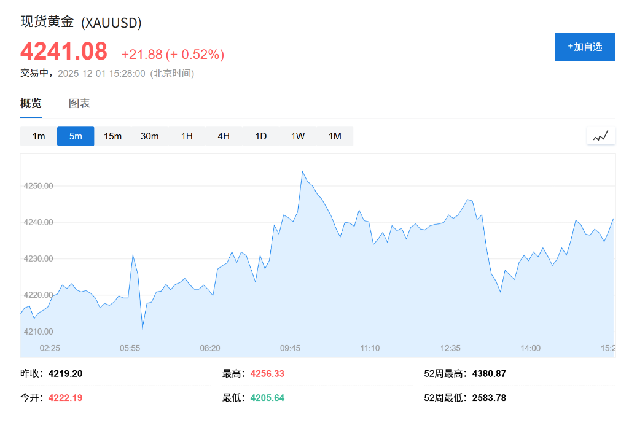The height and width of the screenshot is (431, 629).
Task: Switch to the 图表 tab
Action: (80, 103)
